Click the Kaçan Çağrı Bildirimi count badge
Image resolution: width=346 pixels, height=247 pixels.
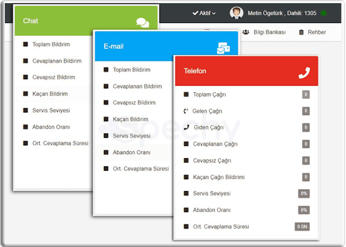coord(306,177)
